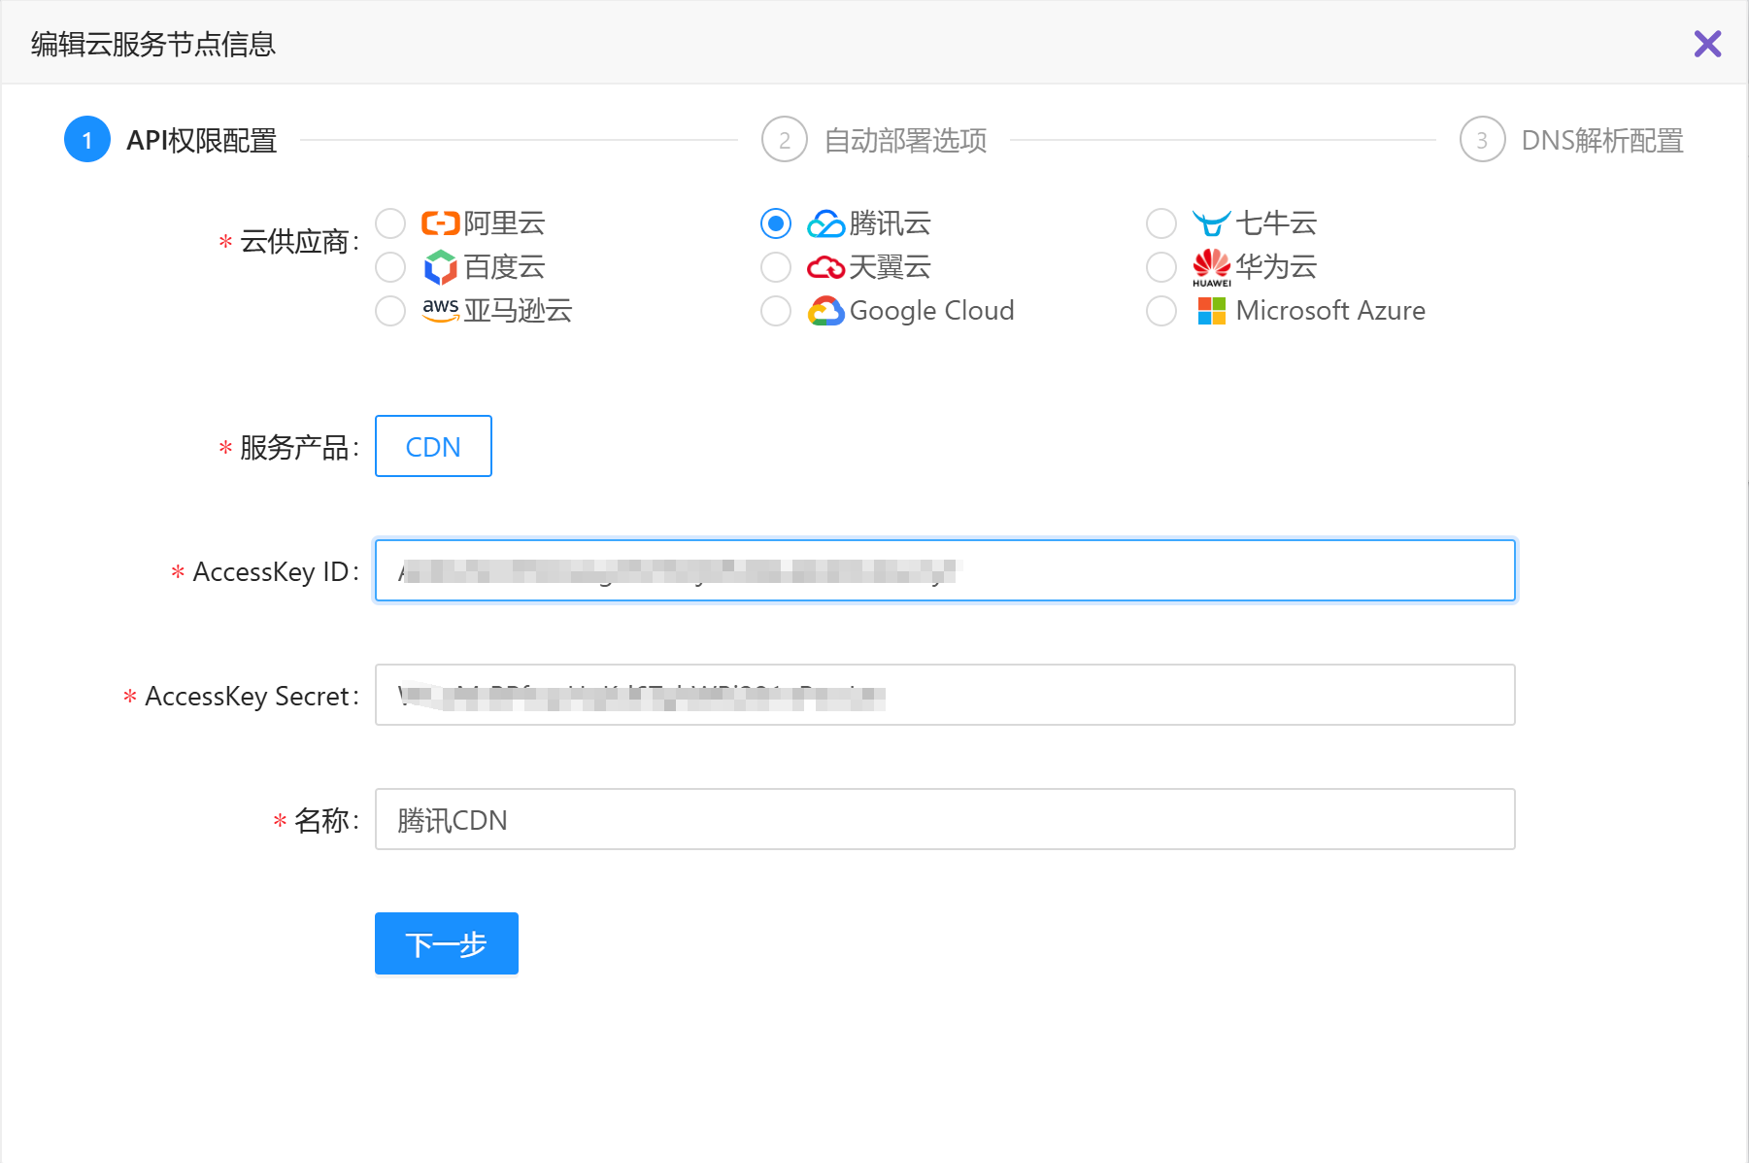This screenshot has width=1749, height=1163.
Task: Pick the 华为云 radio button
Action: [x=1161, y=267]
